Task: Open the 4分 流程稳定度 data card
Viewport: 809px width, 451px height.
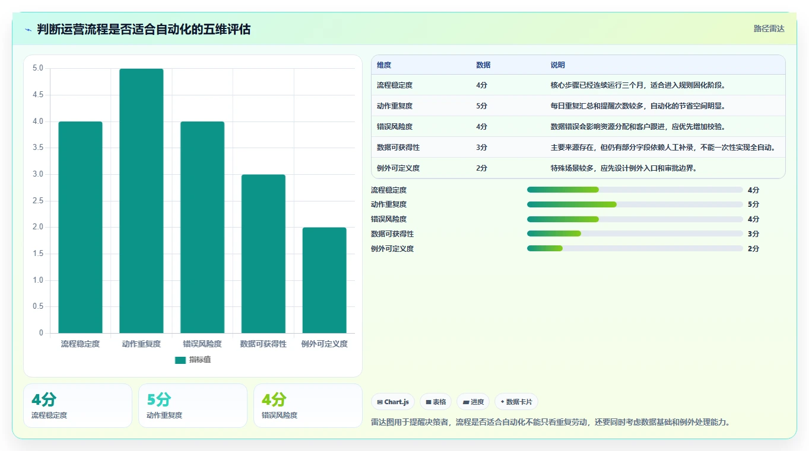Action: (78, 405)
